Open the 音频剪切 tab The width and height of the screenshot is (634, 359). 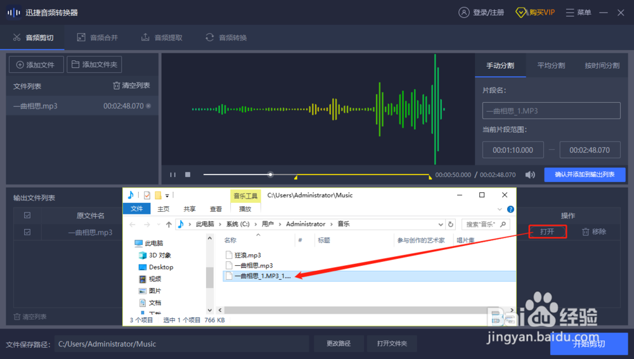[x=33, y=37]
